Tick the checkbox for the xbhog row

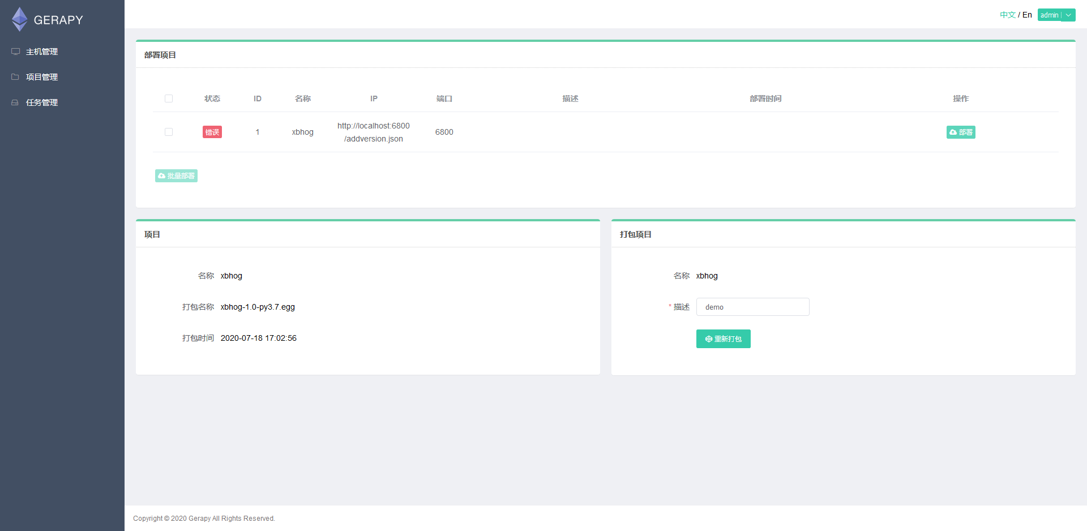(x=169, y=132)
